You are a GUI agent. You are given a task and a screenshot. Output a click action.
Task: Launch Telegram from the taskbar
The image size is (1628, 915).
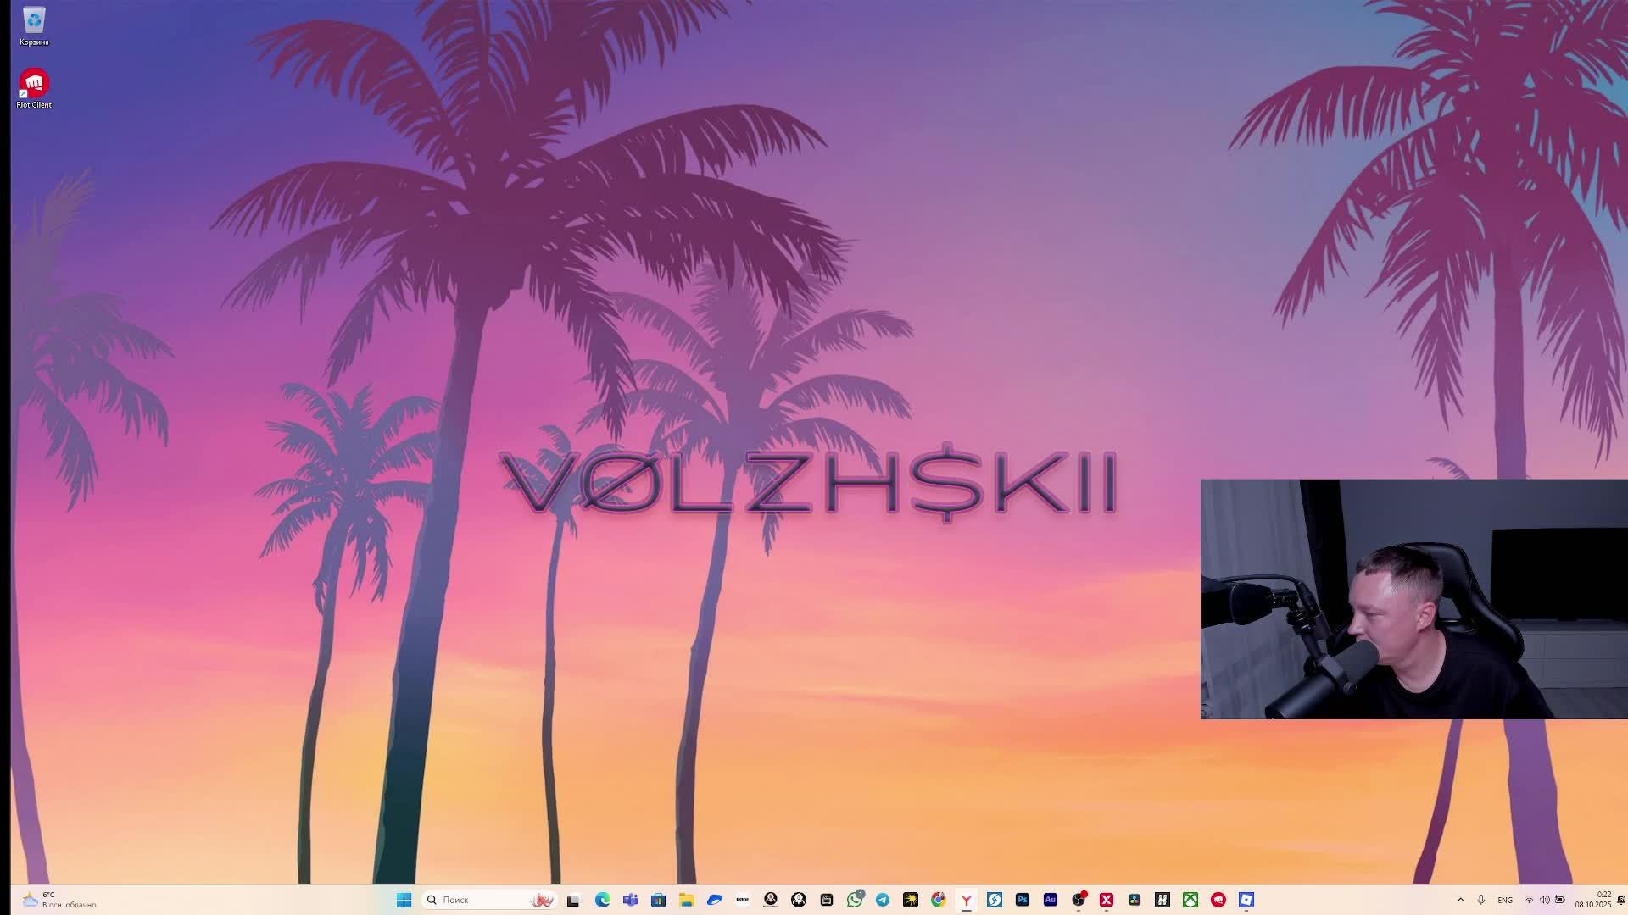point(883,900)
